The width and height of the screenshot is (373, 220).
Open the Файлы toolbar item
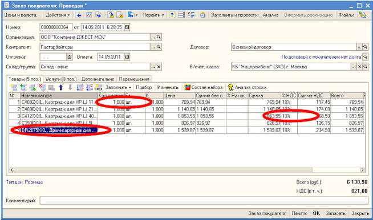[x=346, y=15]
